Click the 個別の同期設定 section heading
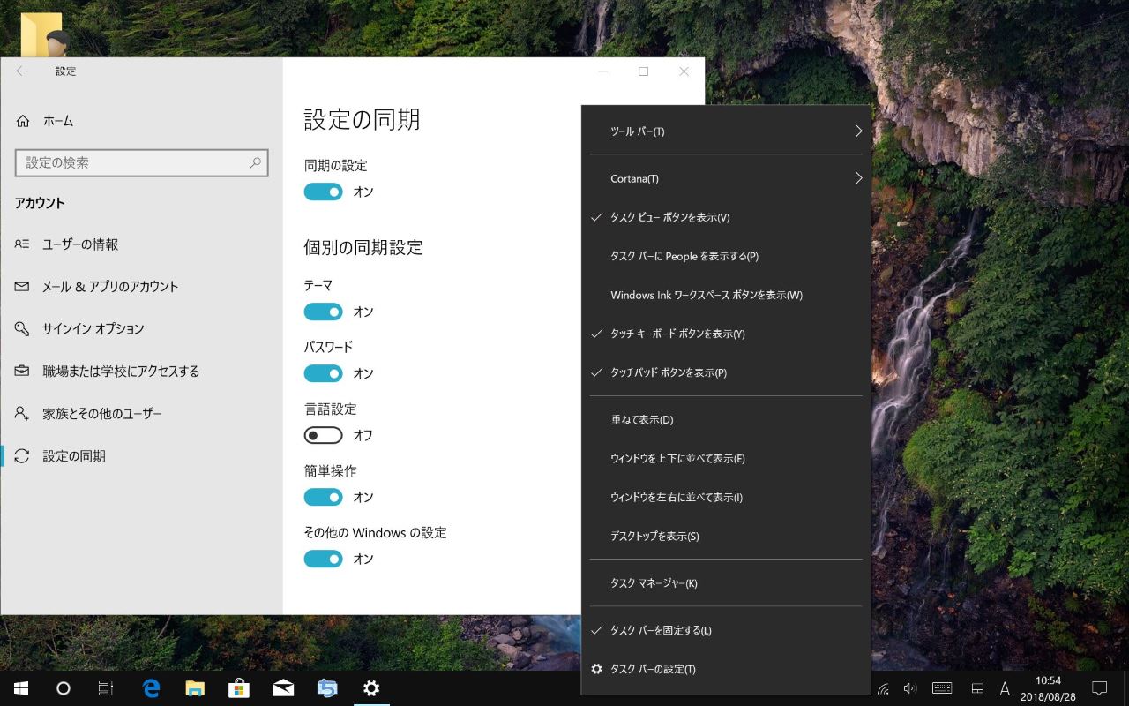This screenshot has height=706, width=1129. click(x=363, y=248)
